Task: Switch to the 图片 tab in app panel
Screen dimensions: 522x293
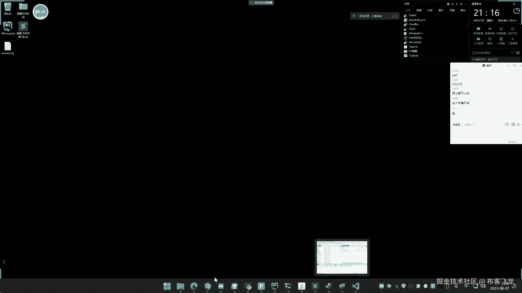Action: 441,10
